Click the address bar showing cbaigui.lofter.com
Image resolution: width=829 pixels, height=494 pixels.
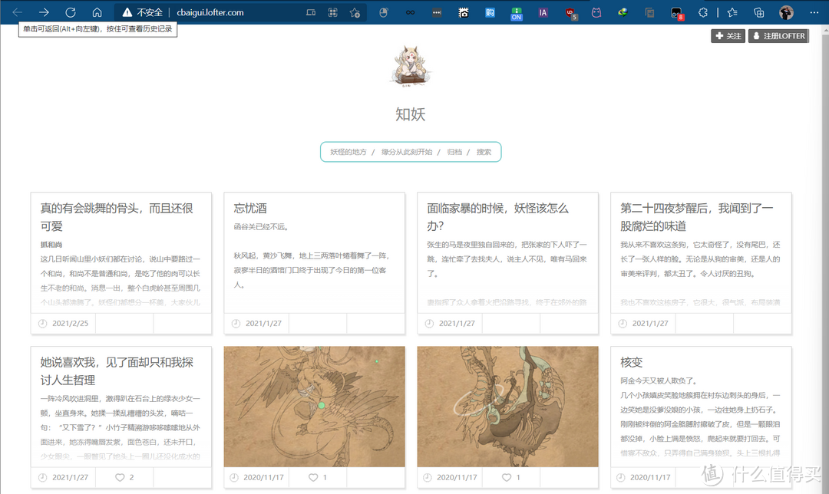click(210, 12)
